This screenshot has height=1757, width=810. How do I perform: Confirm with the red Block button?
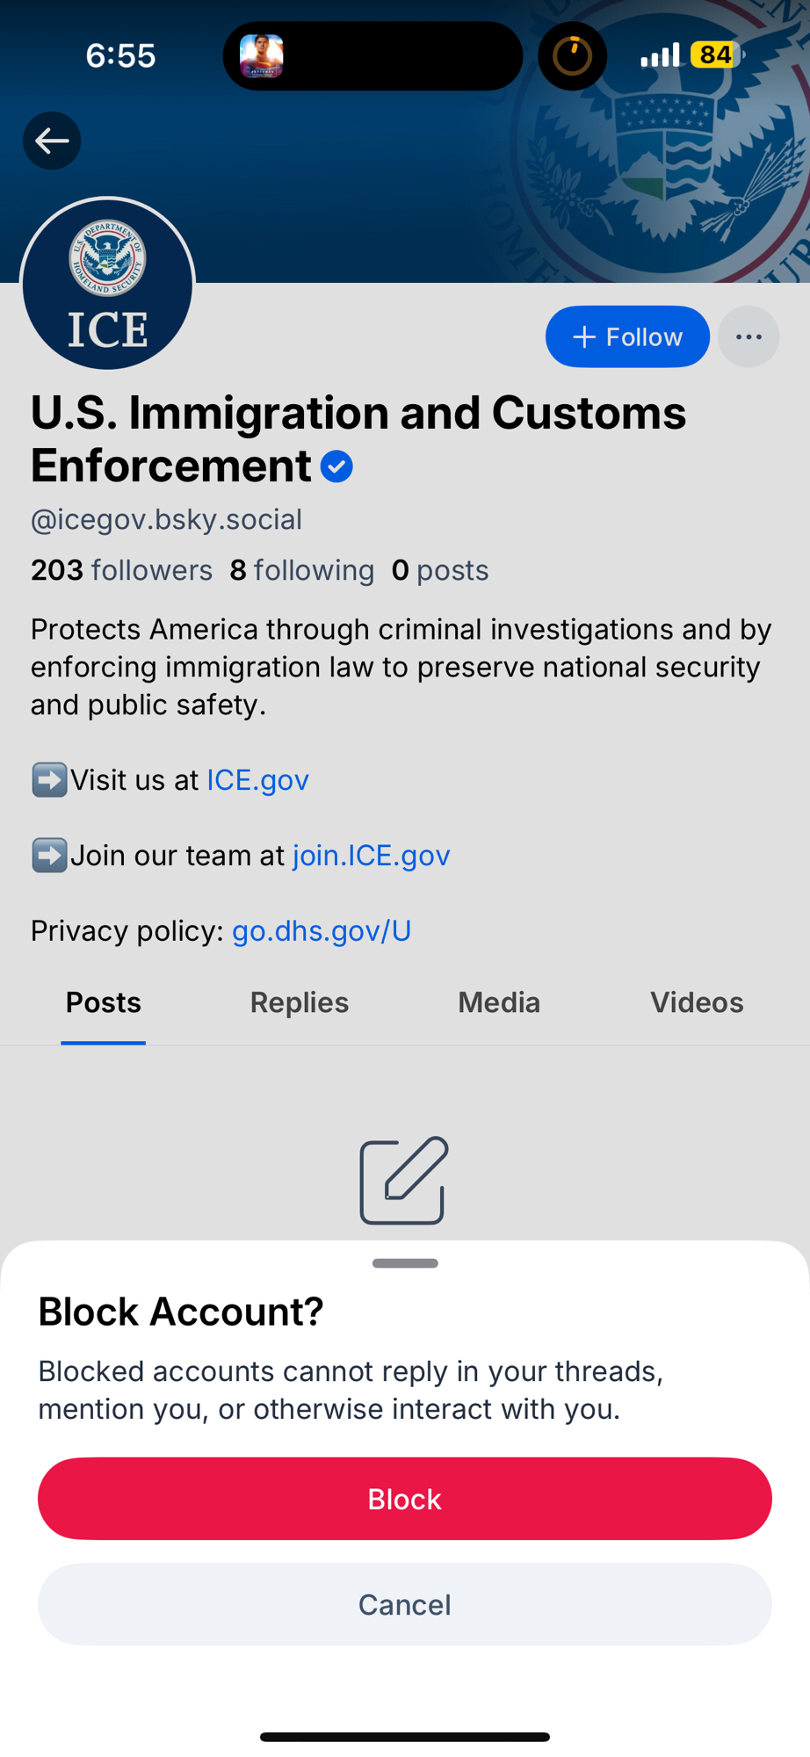tap(405, 1499)
